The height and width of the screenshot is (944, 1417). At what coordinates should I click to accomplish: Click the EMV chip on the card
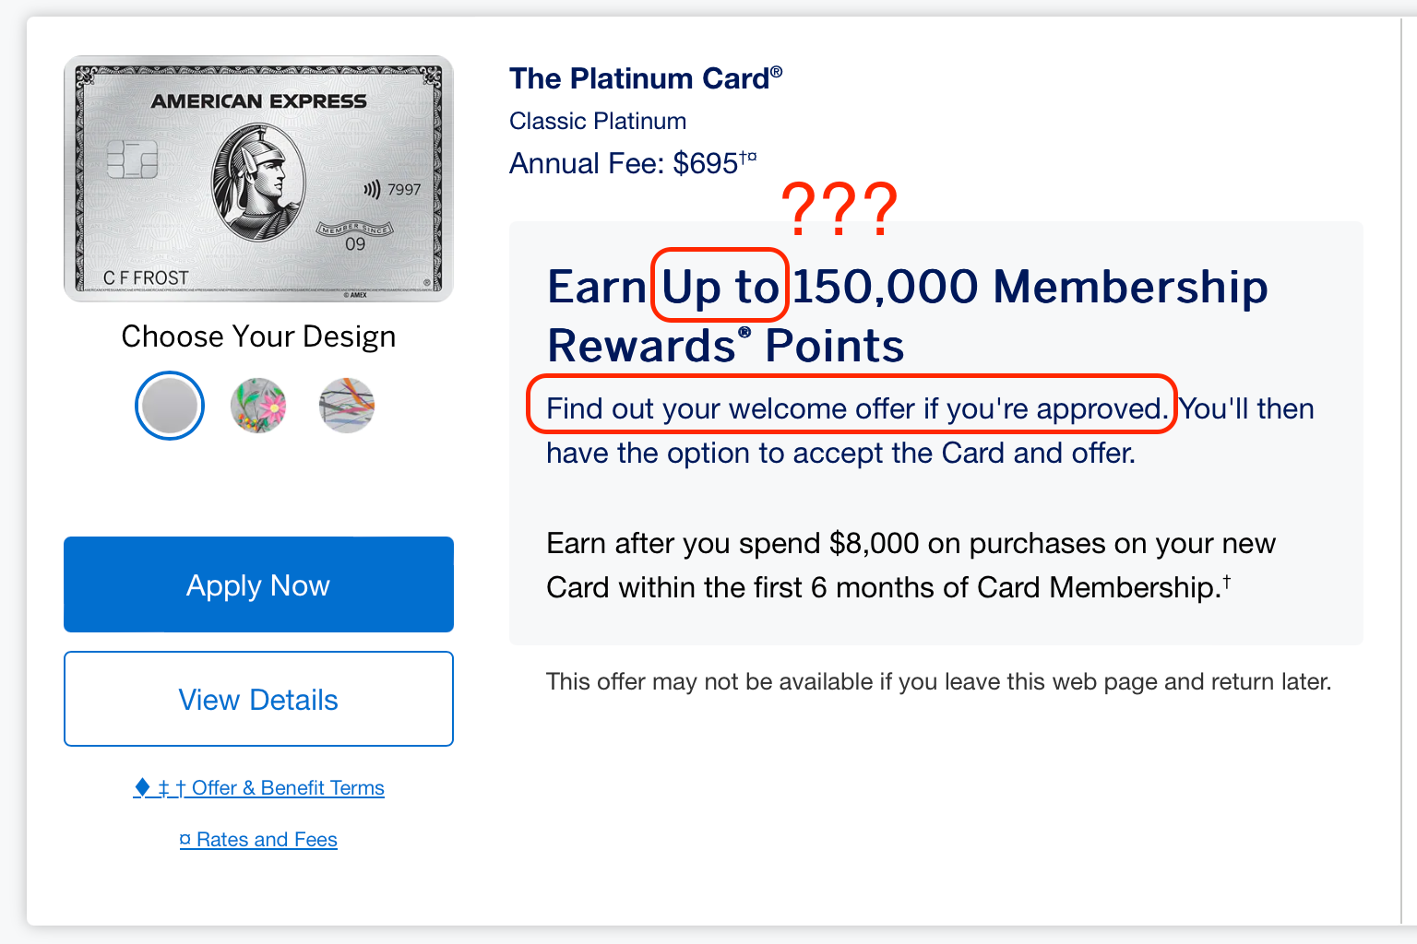132,160
